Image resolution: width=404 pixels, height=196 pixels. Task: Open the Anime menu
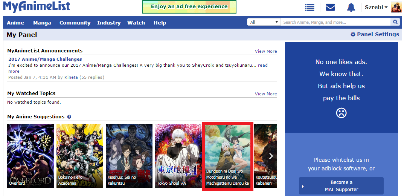[15, 23]
